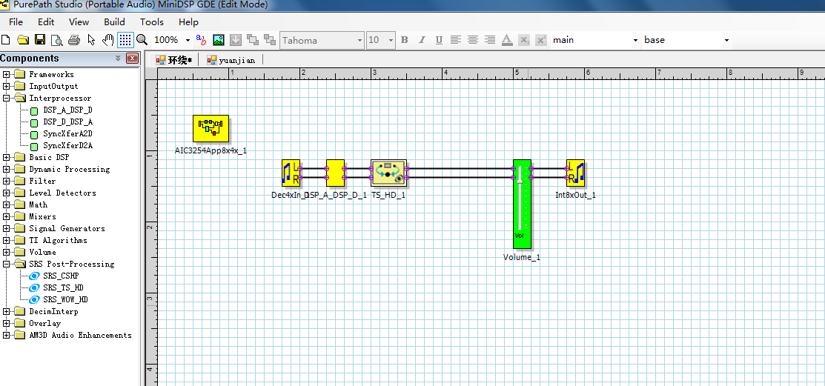The width and height of the screenshot is (825, 386).
Task: Insert text label with the ab icon
Action: [x=201, y=40]
